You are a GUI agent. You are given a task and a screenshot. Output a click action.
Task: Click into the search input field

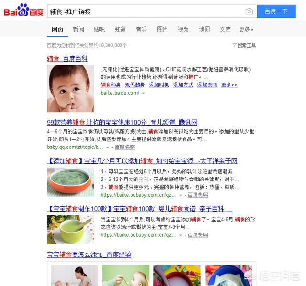pyautogui.click(x=146, y=11)
